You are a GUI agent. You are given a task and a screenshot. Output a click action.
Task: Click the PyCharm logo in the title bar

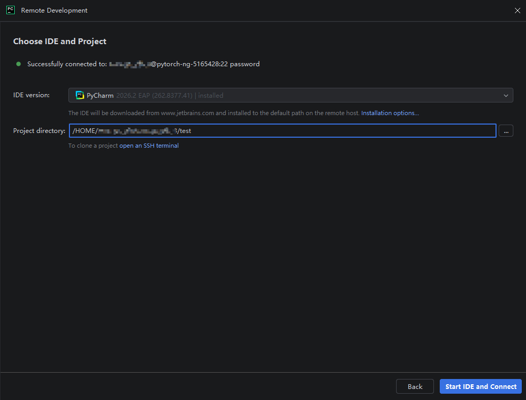[11, 10]
